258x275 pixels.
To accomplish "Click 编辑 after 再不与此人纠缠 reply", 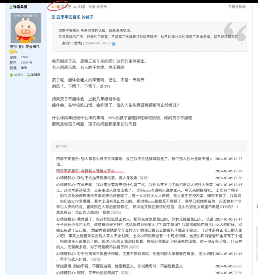I will pos(96,259).
